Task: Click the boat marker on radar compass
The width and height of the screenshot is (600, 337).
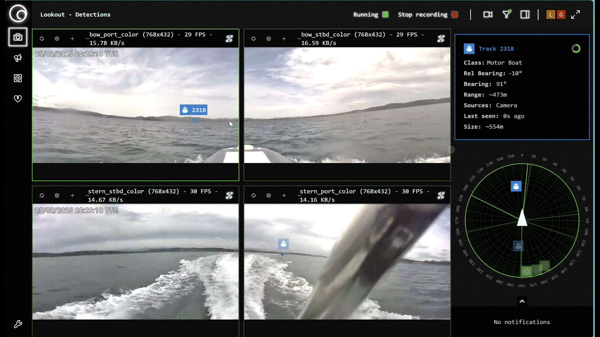Action: 516,186
